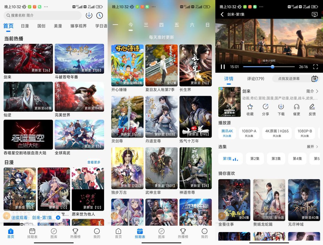Viewport: 323px width, 245px height.
Task: Select episode 第3集
Action: click(276, 159)
